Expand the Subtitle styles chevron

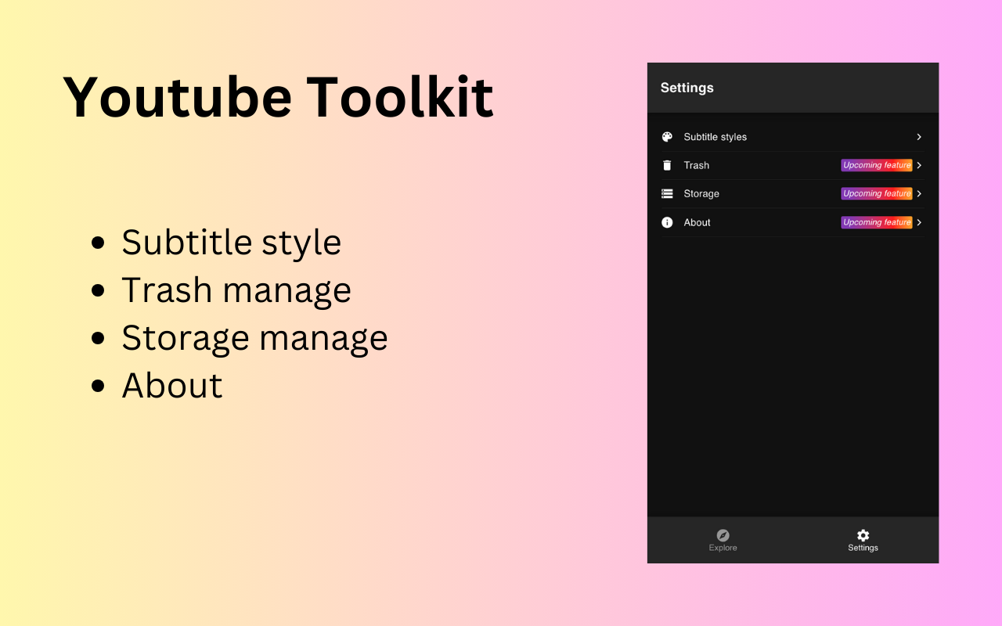(919, 137)
